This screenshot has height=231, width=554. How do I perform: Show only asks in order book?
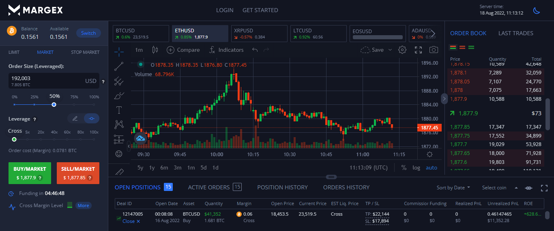[x=462, y=47]
